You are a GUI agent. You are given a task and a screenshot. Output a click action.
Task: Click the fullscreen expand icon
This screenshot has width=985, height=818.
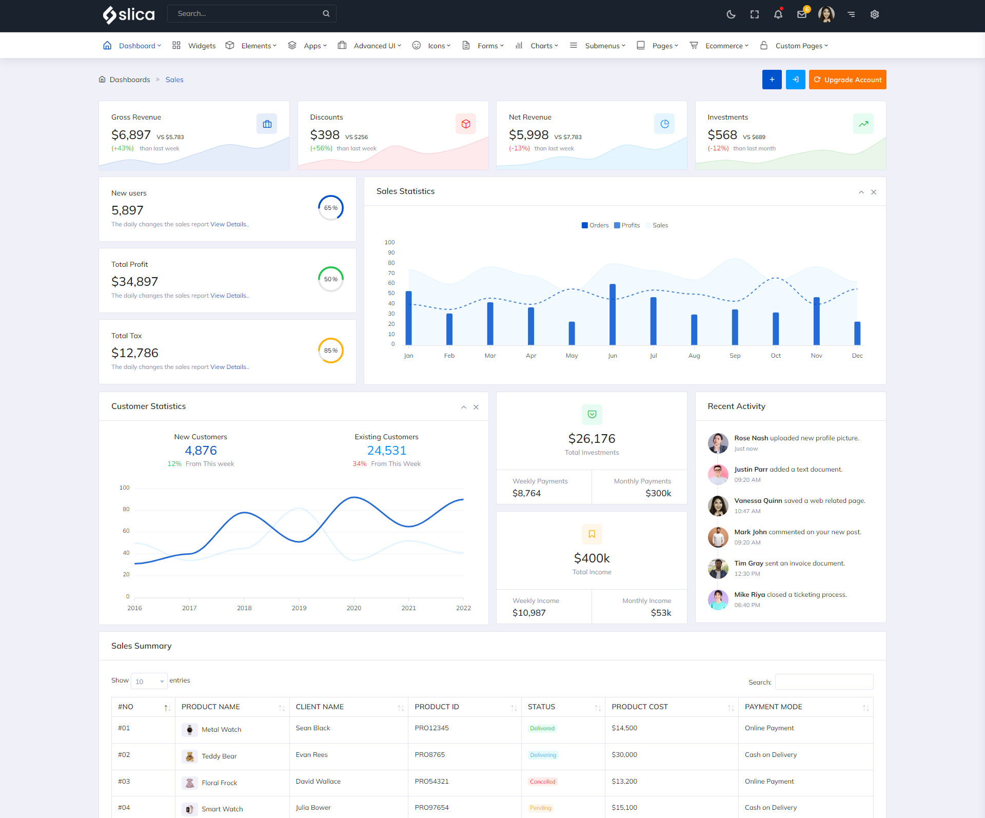pyautogui.click(x=755, y=14)
